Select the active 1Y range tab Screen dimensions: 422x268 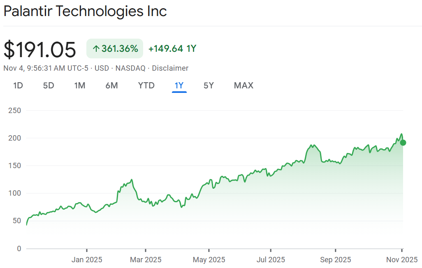(x=179, y=85)
